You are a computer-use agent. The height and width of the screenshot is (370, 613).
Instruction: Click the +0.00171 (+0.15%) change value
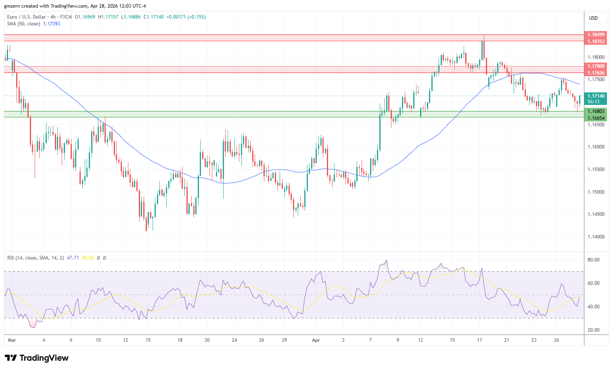[x=186, y=17]
